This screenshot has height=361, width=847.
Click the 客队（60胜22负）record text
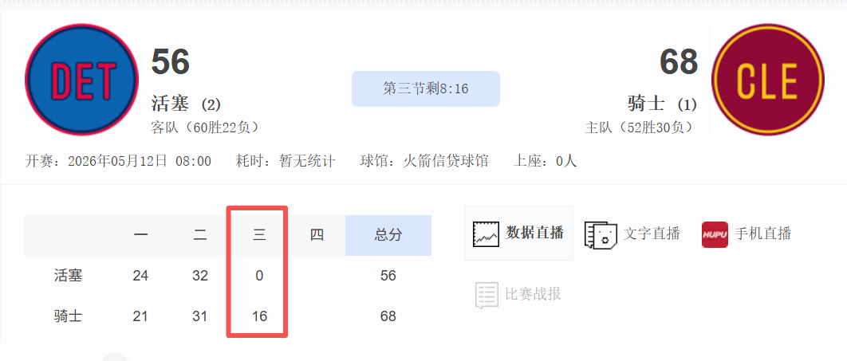click(x=205, y=128)
